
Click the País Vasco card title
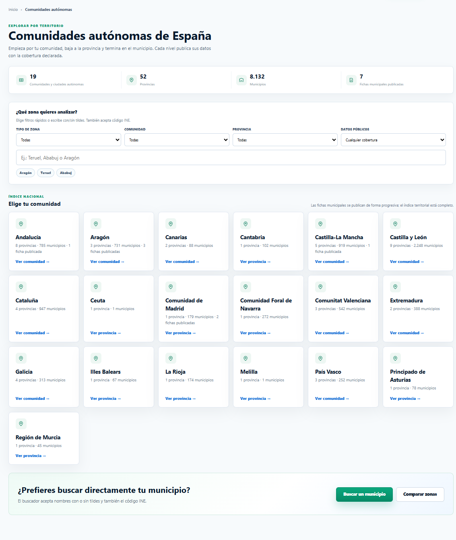click(x=328, y=372)
